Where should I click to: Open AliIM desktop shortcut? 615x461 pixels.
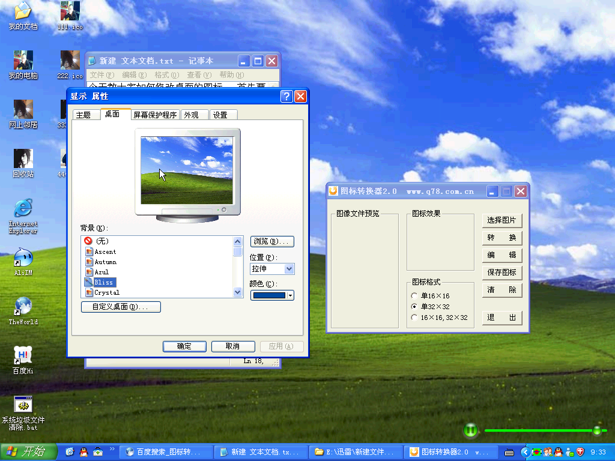point(23,262)
